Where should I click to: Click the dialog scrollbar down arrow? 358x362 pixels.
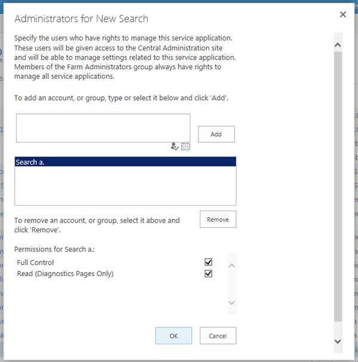(x=338, y=341)
